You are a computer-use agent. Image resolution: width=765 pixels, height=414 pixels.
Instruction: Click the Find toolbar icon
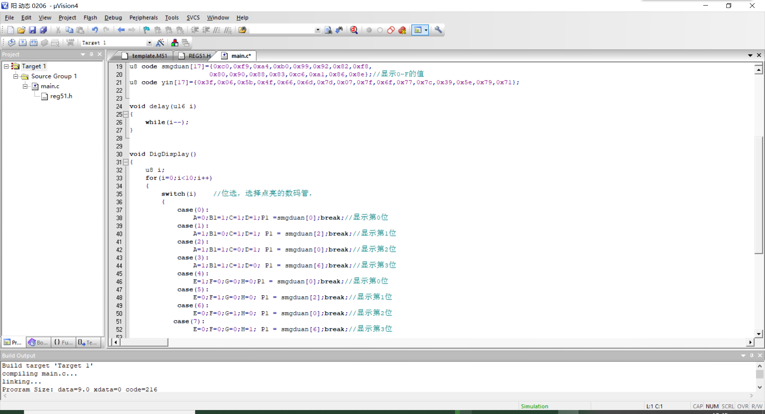[328, 30]
